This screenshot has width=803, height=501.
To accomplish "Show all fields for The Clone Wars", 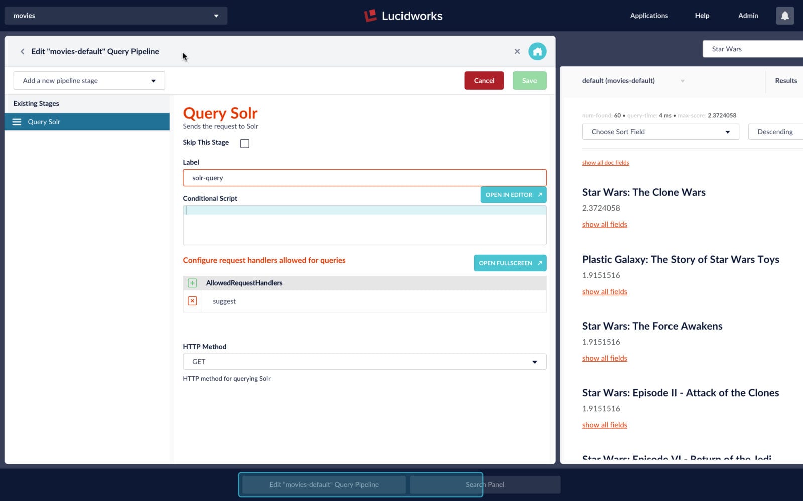I will [605, 224].
